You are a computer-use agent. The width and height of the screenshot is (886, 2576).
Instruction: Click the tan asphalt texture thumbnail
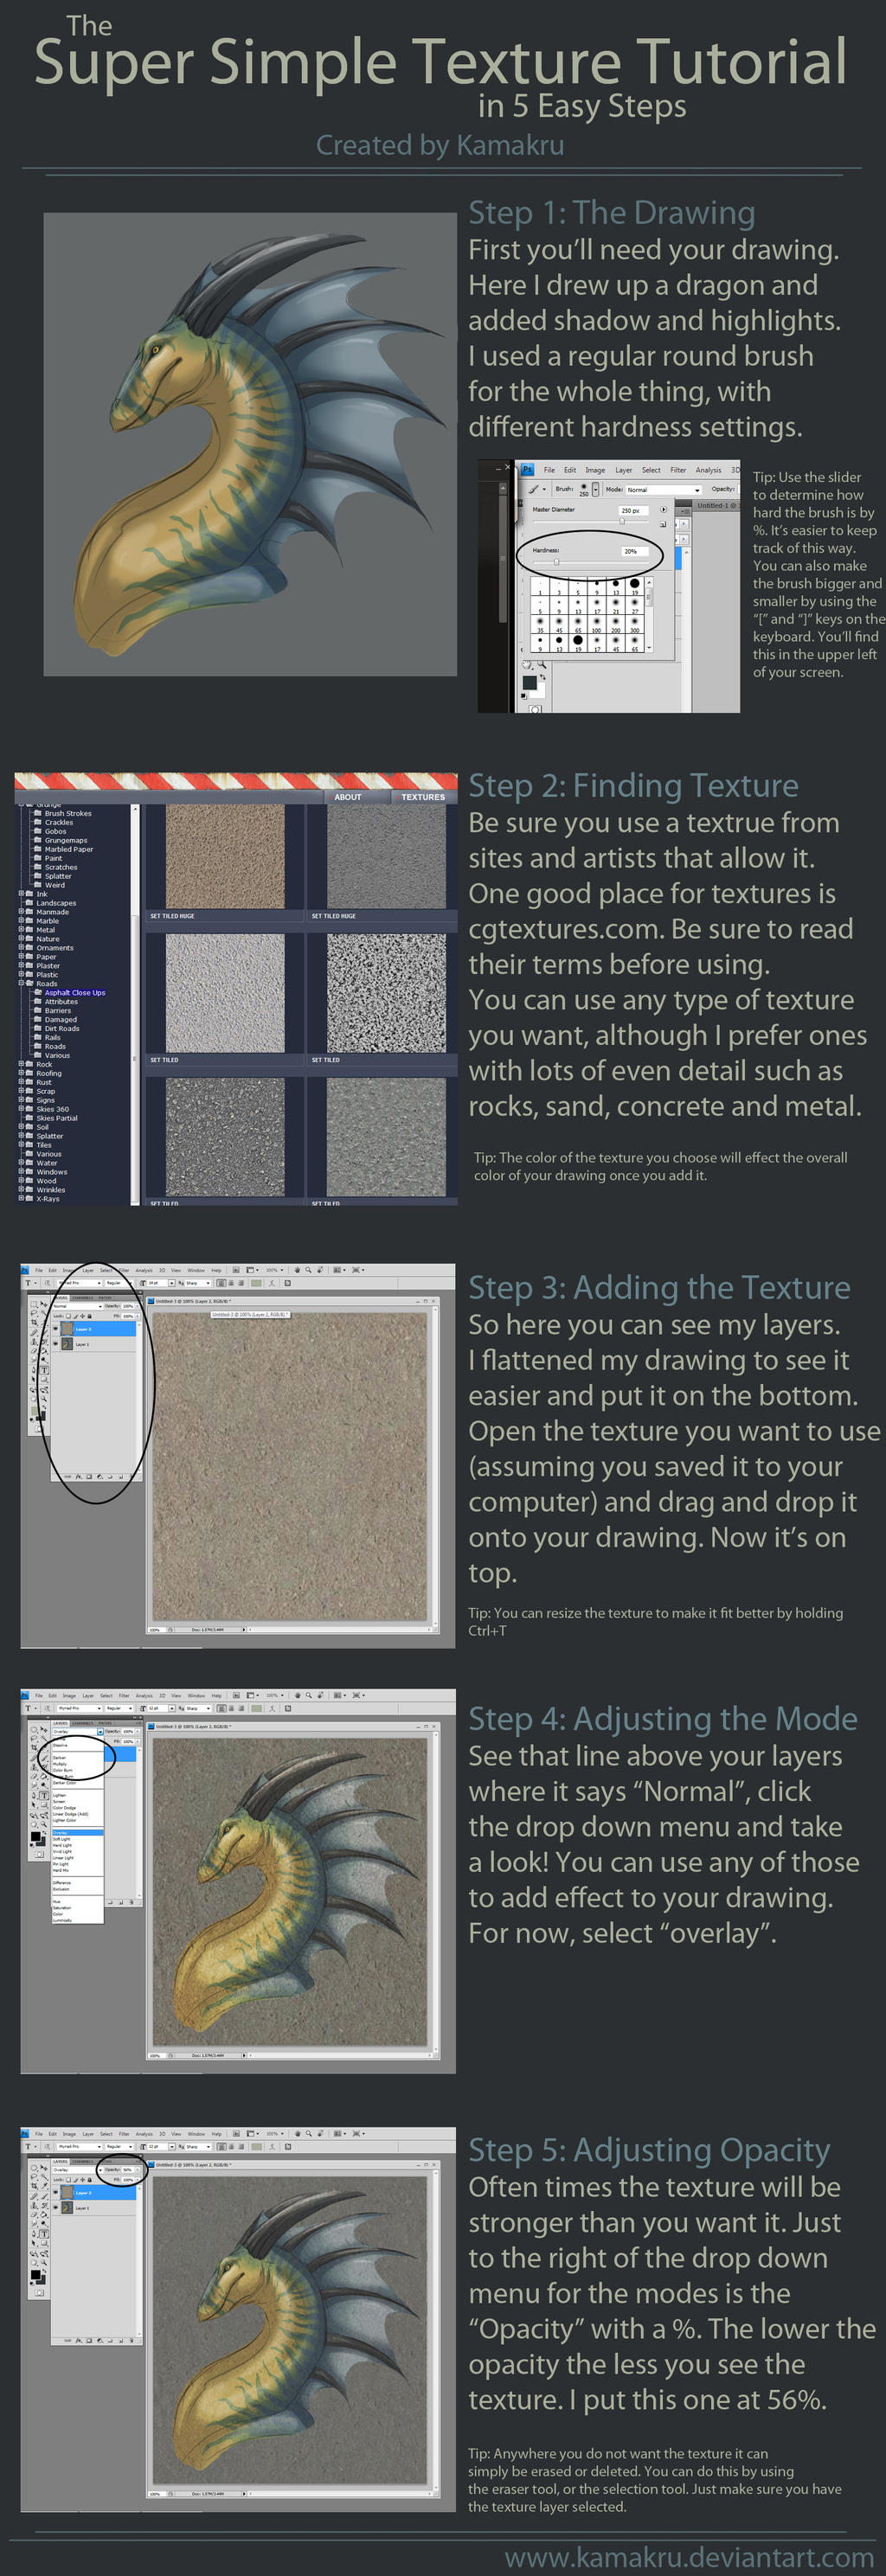coord(224,857)
